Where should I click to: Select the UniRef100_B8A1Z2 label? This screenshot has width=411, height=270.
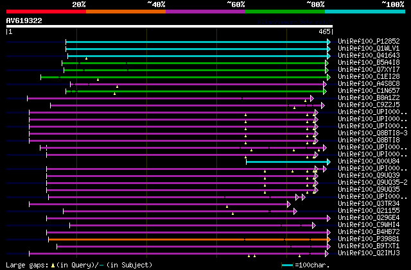[369, 98]
